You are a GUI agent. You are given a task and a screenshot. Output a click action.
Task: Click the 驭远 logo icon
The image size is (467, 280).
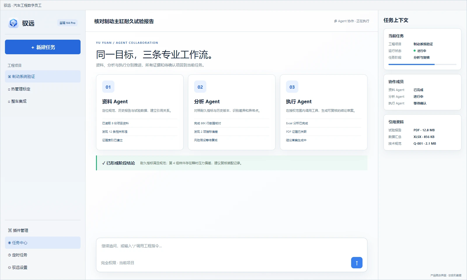tap(13, 23)
